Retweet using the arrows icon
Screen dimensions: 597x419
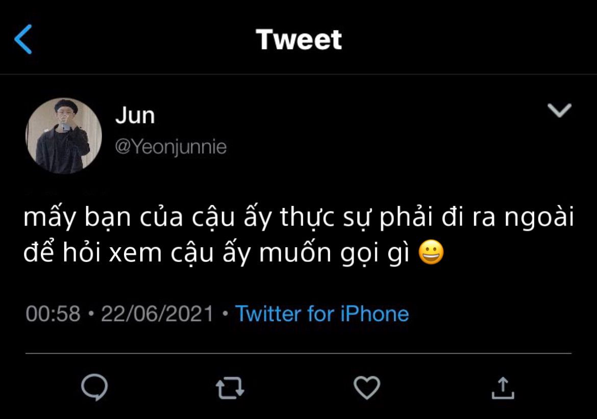pos(230,388)
